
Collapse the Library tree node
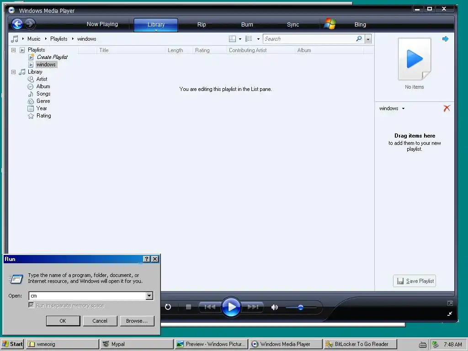coord(13,72)
